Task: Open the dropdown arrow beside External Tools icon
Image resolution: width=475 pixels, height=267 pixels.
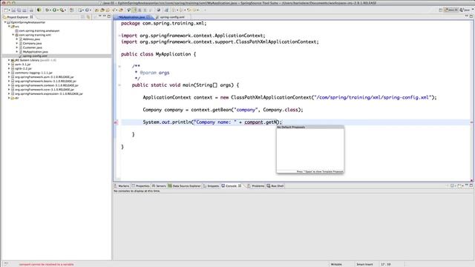Action: (65, 10)
